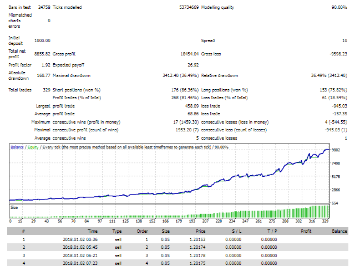Click the Price column header
The image size is (355, 266).
(201, 231)
